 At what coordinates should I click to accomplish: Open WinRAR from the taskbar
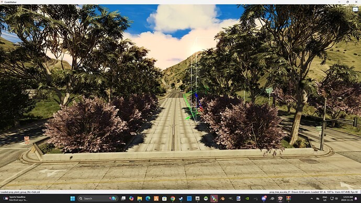tap(288, 198)
